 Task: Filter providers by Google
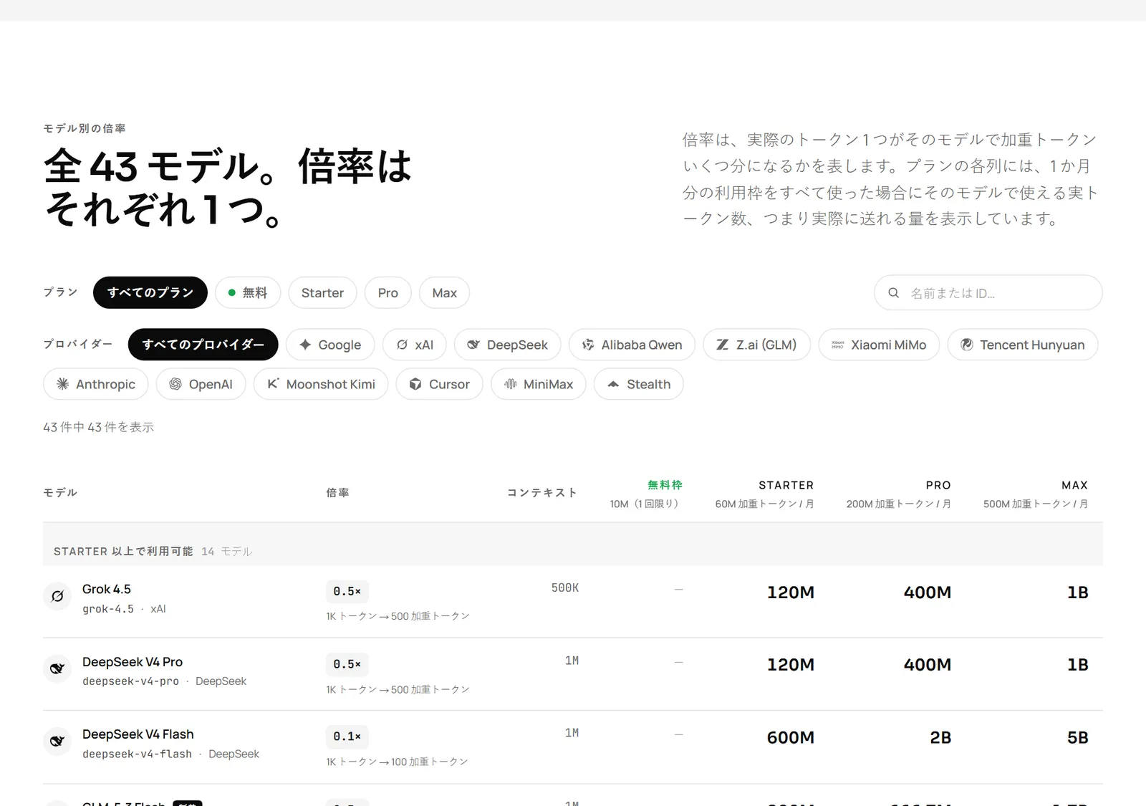(330, 345)
